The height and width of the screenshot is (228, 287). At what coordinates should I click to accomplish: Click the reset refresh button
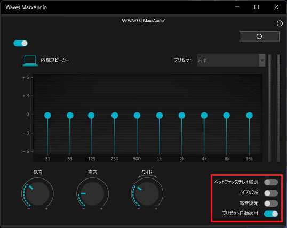[259, 37]
